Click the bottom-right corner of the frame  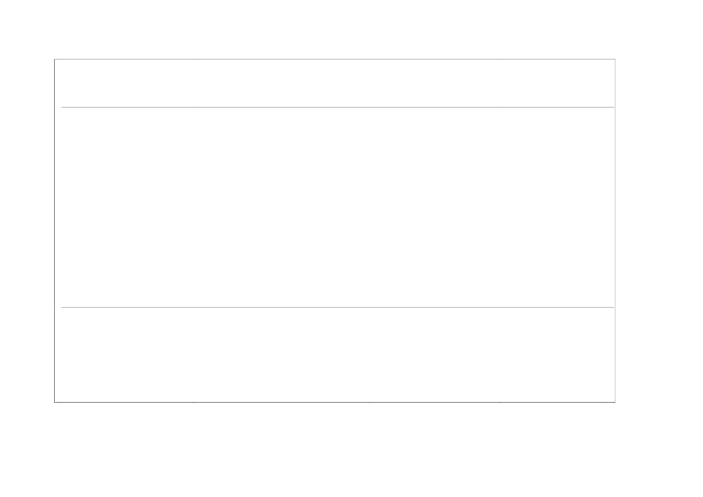coord(615,401)
